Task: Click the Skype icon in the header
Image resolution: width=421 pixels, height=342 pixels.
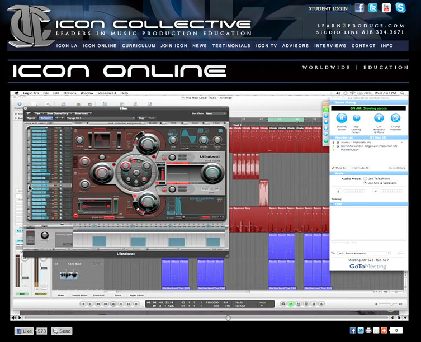Action: click(400, 8)
